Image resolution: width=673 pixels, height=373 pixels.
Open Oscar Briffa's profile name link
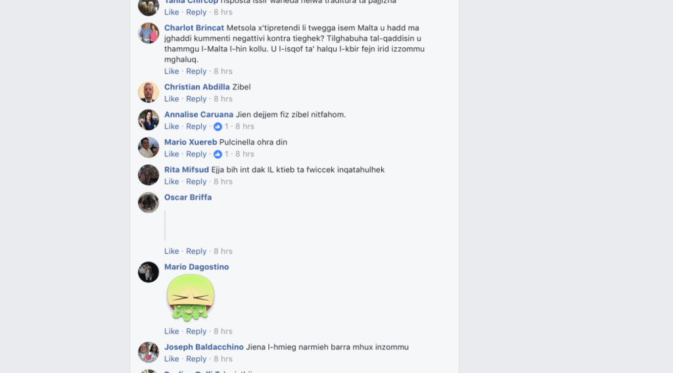point(188,197)
